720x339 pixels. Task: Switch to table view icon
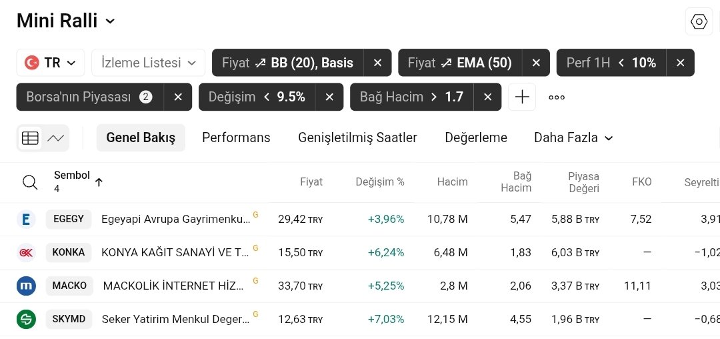pyautogui.click(x=30, y=138)
